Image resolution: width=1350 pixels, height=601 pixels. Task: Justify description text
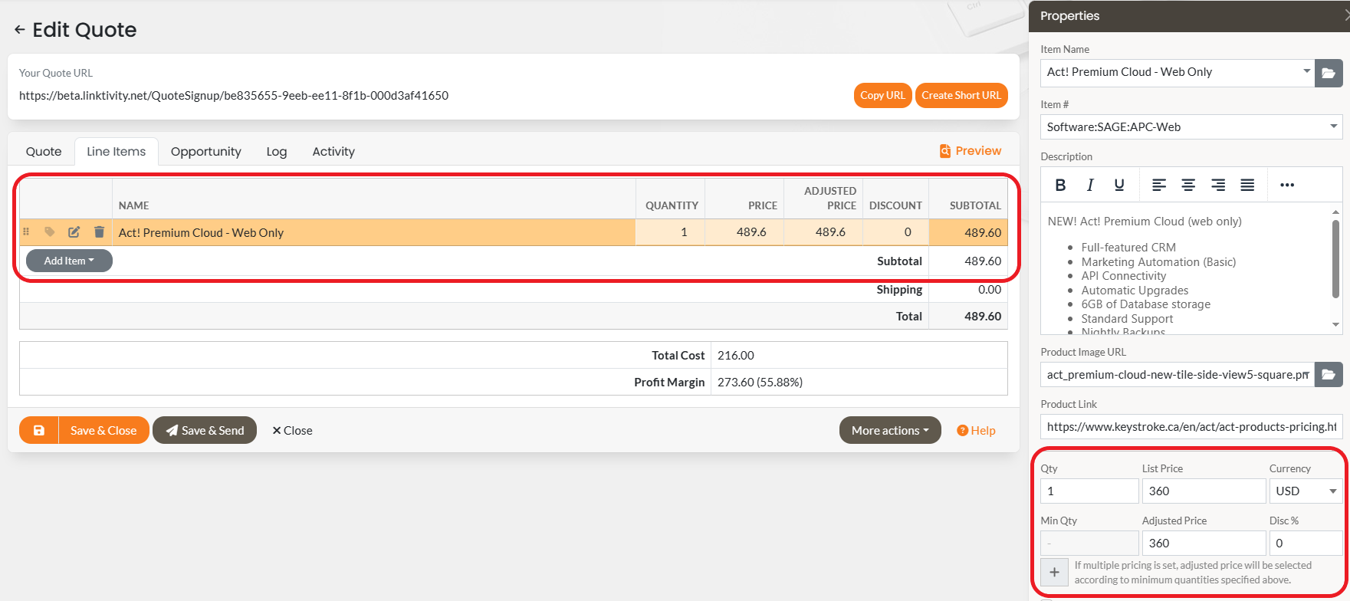1247,185
